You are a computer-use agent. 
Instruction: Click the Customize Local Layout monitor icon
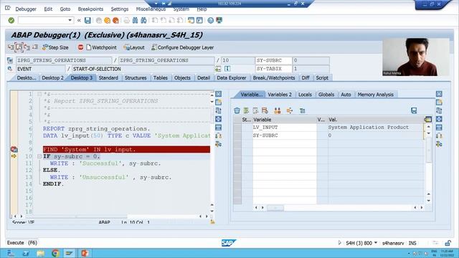pyautogui.click(x=219, y=21)
